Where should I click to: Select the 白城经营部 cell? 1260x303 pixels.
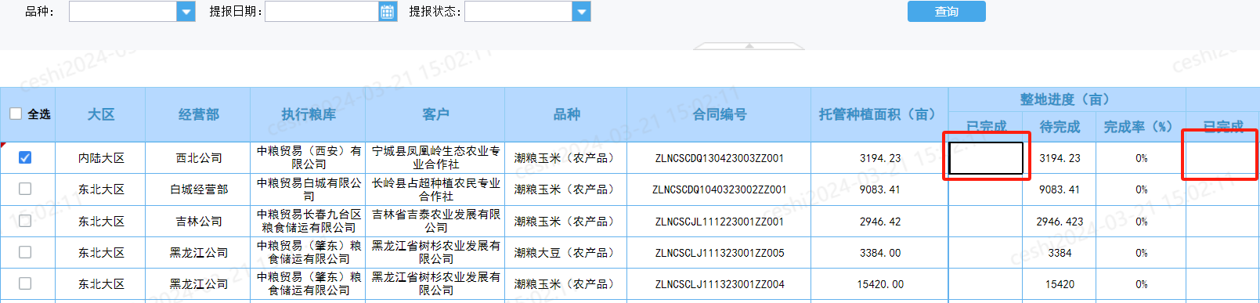tap(198, 189)
